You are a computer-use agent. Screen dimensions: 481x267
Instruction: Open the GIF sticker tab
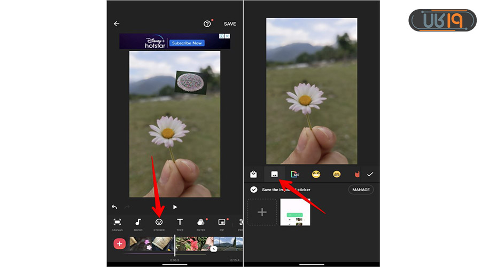point(295,174)
